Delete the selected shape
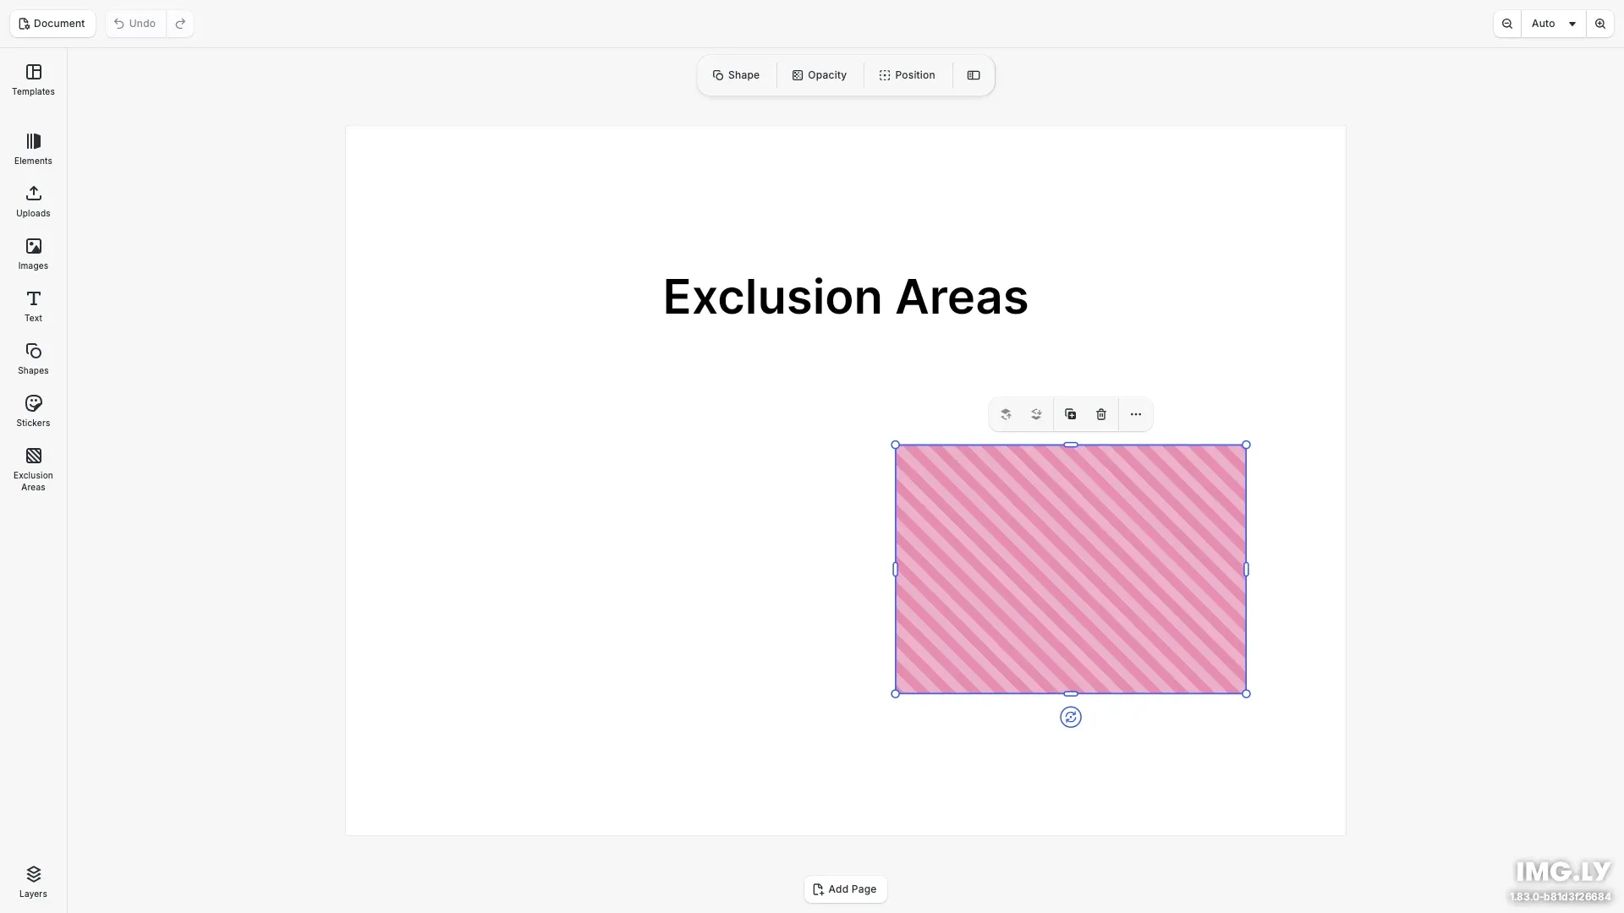Screen dimensions: 1624x913 click(1101, 414)
